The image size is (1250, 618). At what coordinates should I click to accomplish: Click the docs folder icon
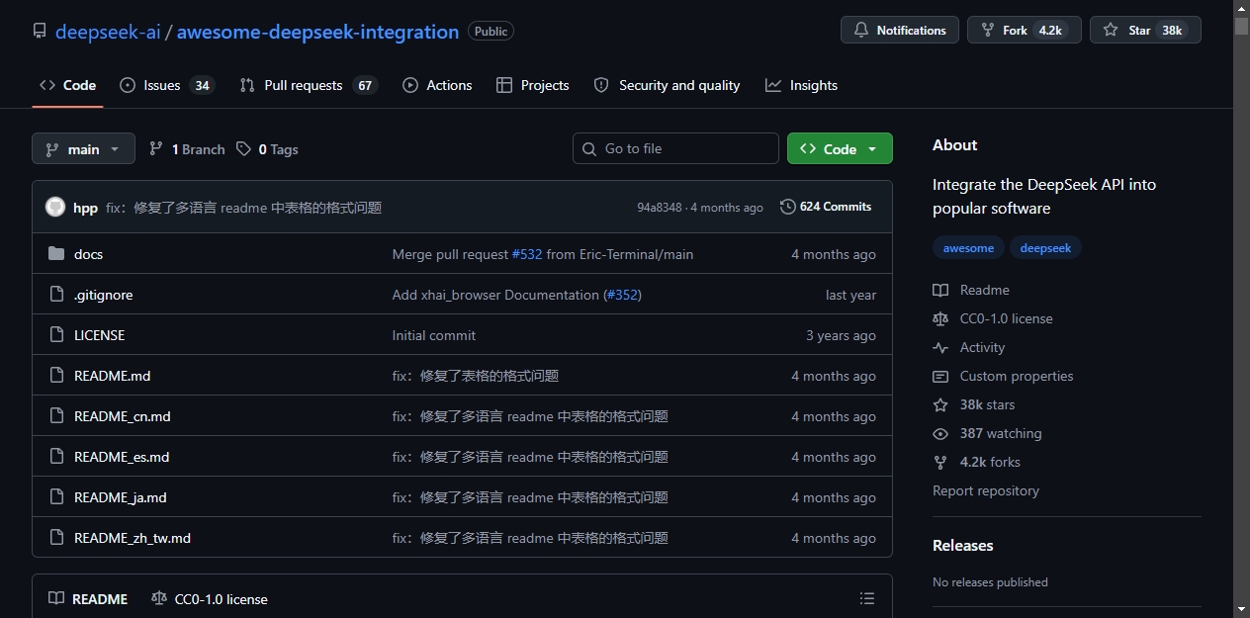(56, 254)
